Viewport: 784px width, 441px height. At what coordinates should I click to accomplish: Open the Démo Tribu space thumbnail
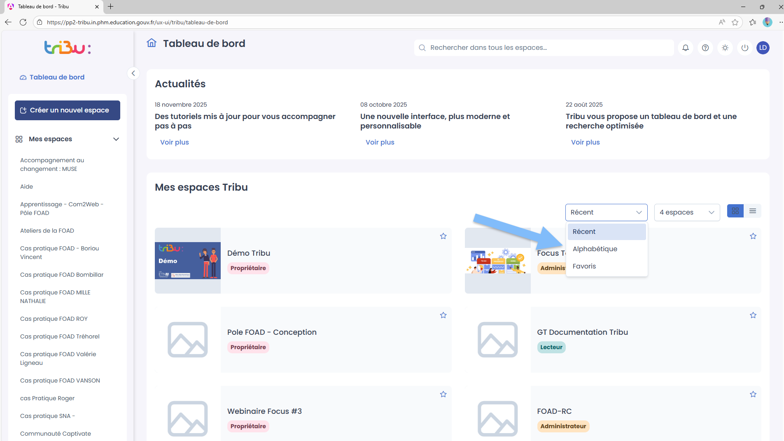[188, 261]
